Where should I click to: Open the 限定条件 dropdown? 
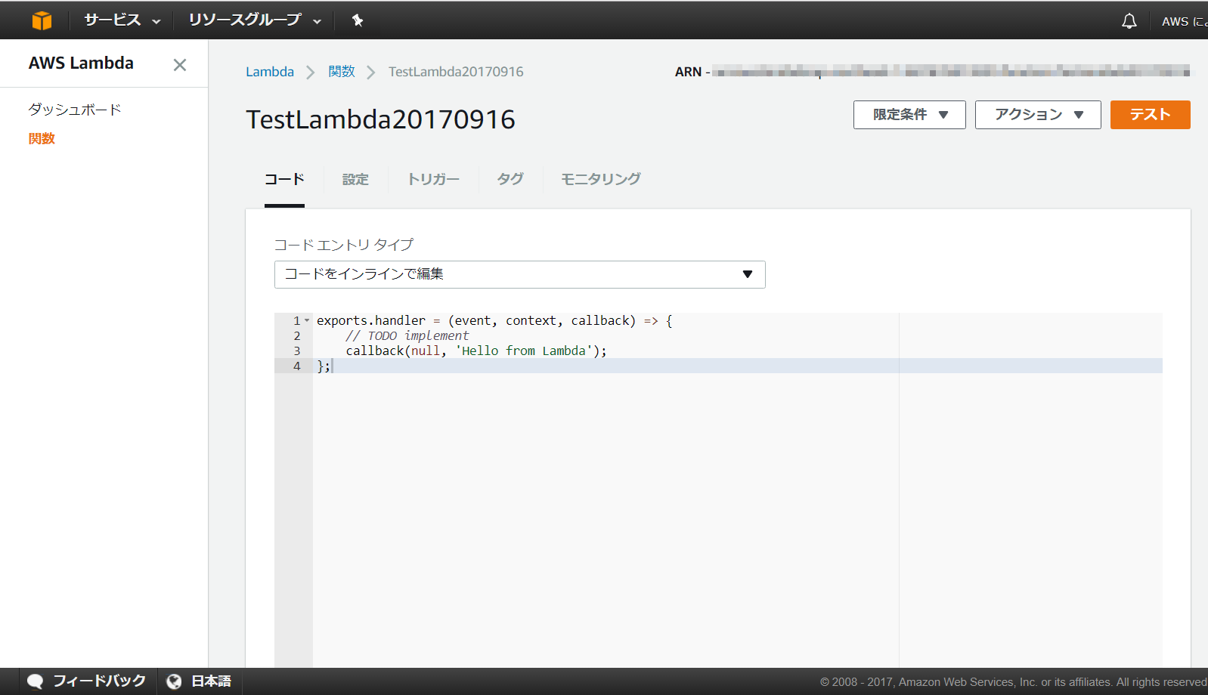[x=909, y=115]
